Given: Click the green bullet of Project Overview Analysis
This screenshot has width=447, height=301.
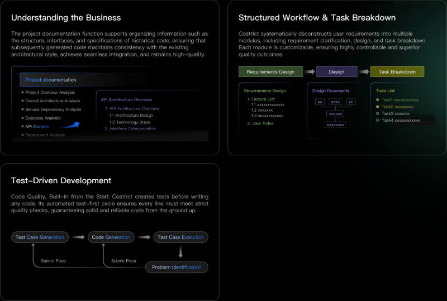Looking at the screenshot, I should [22, 92].
